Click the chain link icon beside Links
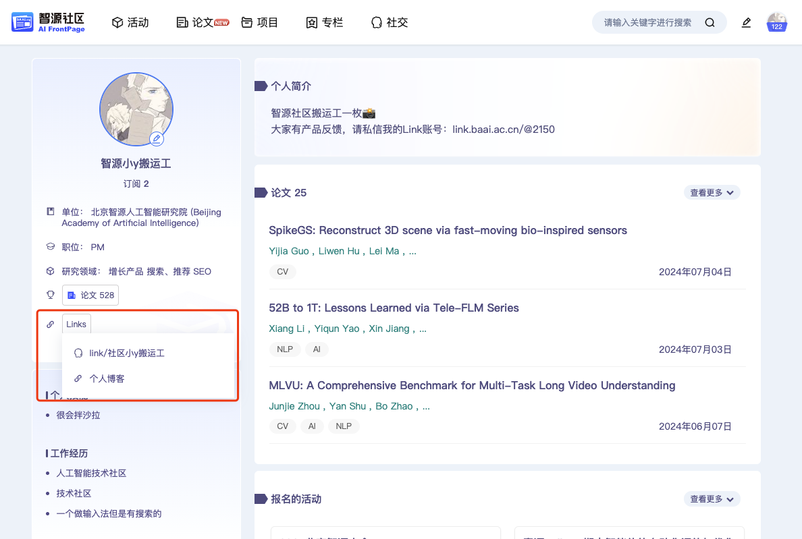The width and height of the screenshot is (802, 539). tap(50, 324)
